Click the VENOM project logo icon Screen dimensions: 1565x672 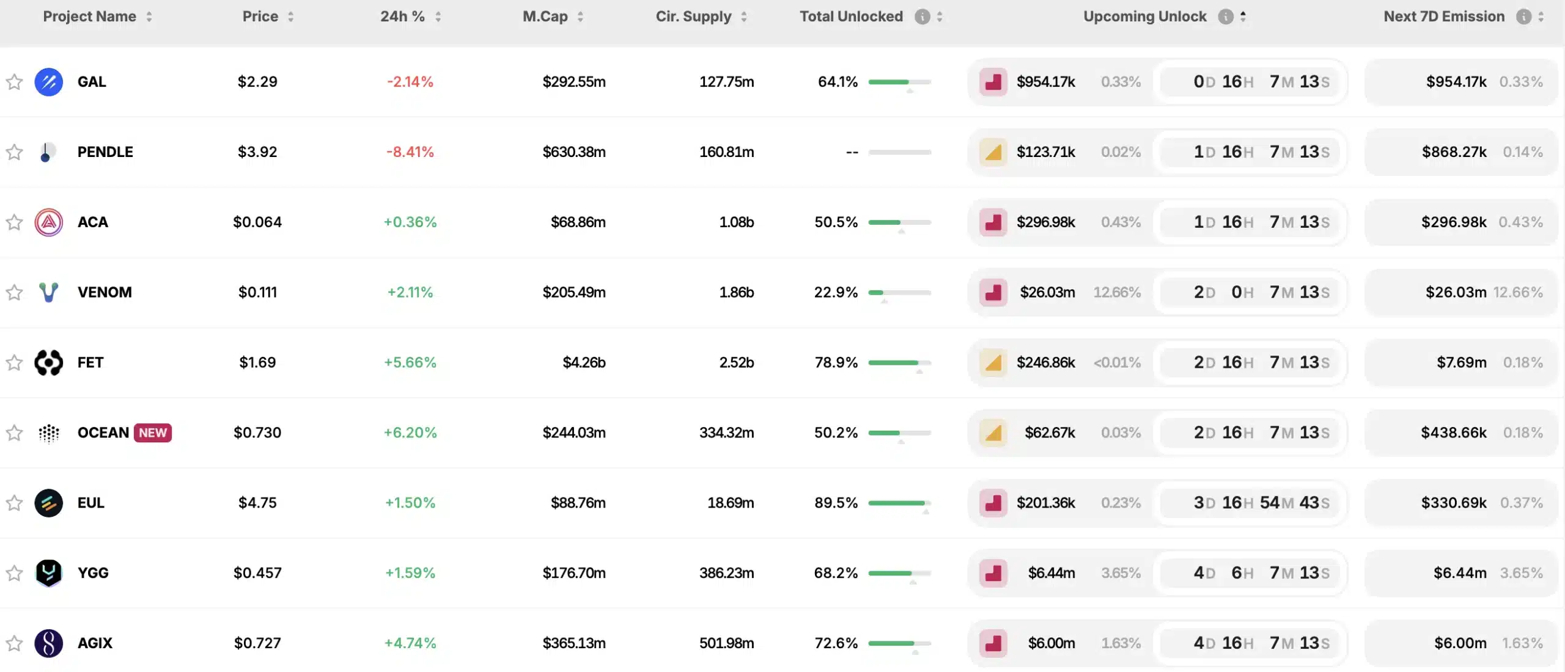pyautogui.click(x=49, y=293)
